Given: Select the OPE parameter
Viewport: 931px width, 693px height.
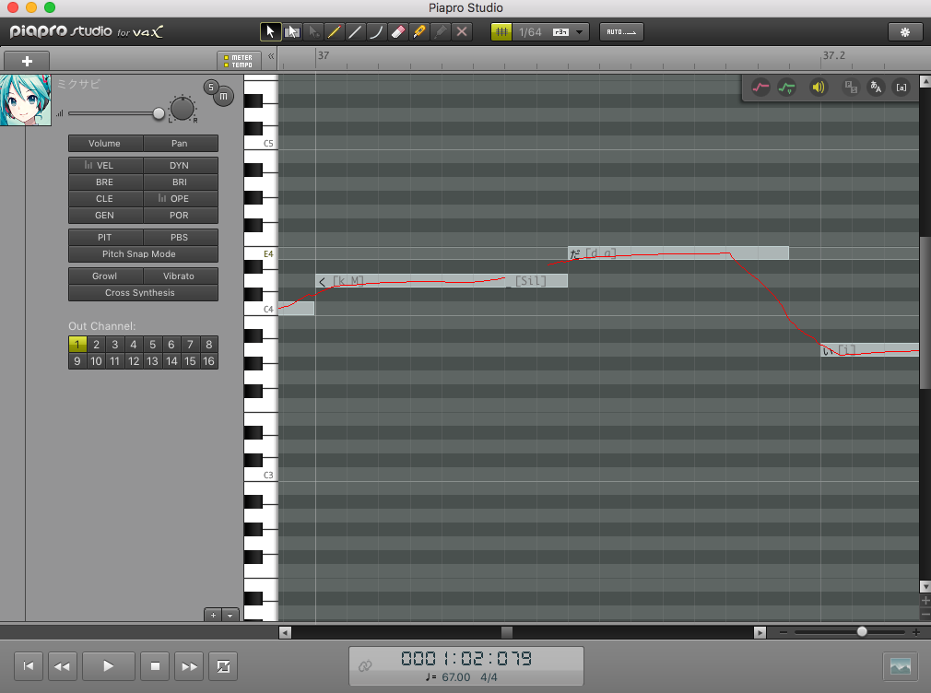Looking at the screenshot, I should tap(180, 199).
